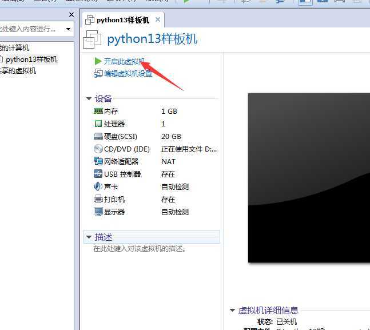
Task: Click the network adapter icon beside 网络适配器
Action: click(x=98, y=161)
